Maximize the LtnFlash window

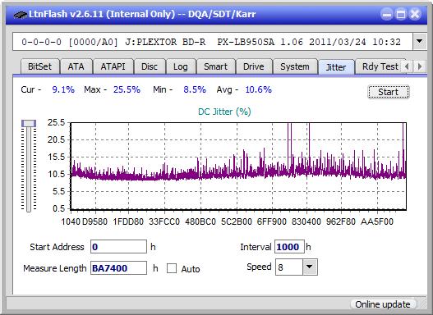coord(401,14)
